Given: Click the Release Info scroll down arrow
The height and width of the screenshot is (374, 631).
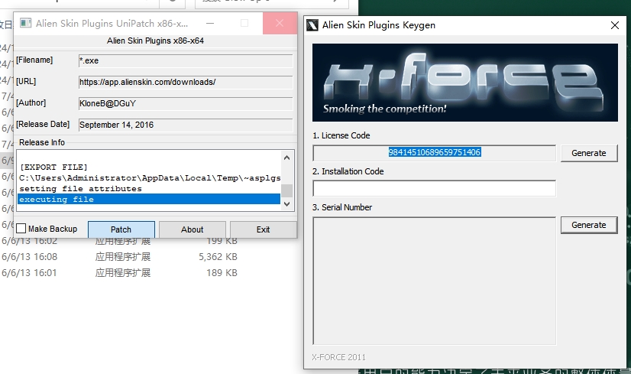Looking at the screenshot, I should coord(286,204).
